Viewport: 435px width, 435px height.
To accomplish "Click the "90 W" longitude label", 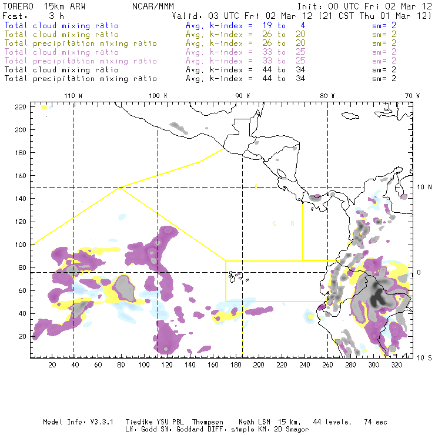I will (243, 96).
